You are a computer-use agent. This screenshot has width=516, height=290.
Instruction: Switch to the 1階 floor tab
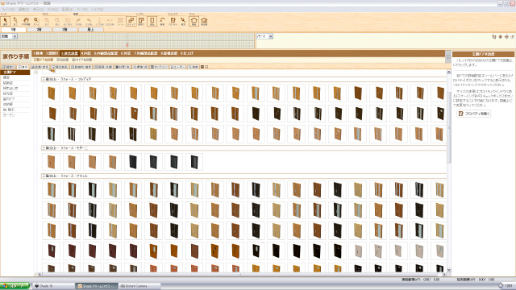click(14, 30)
